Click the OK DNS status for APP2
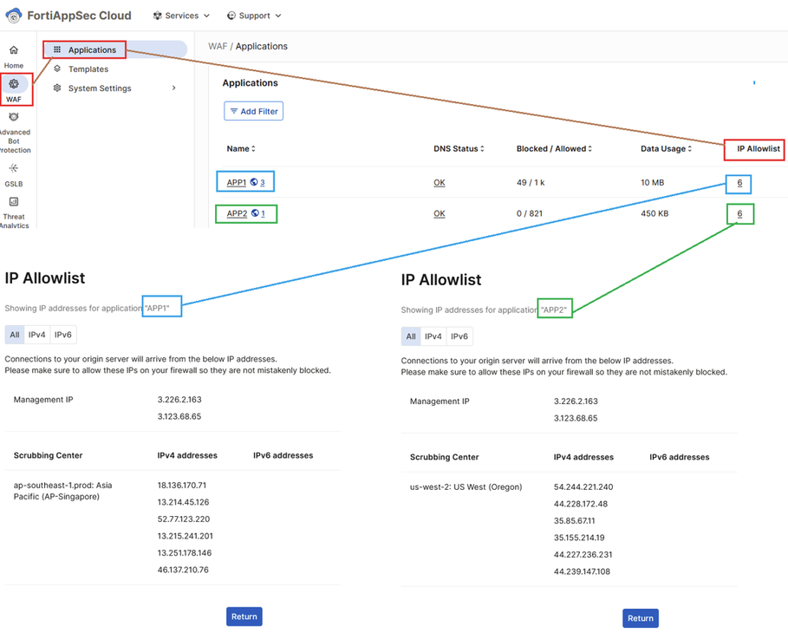This screenshot has width=788, height=633. tap(440, 213)
